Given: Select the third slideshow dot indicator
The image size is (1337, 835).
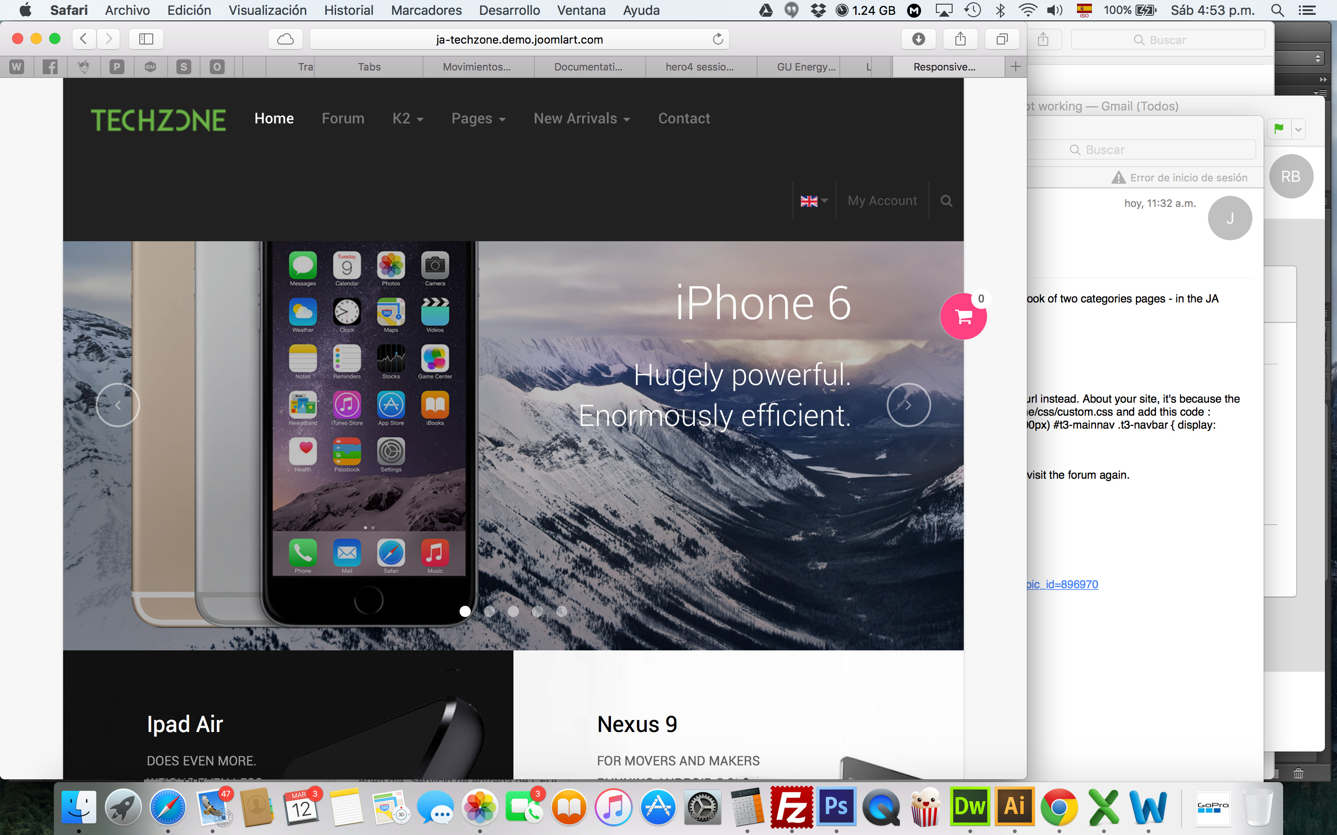Looking at the screenshot, I should tap(513, 611).
